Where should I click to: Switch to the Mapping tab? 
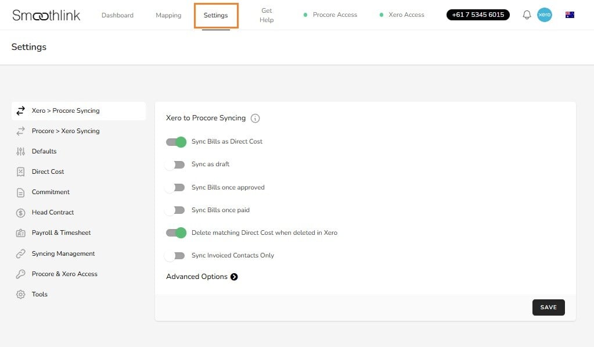pyautogui.click(x=168, y=15)
